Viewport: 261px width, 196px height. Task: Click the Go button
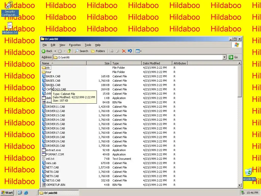(x=233, y=57)
